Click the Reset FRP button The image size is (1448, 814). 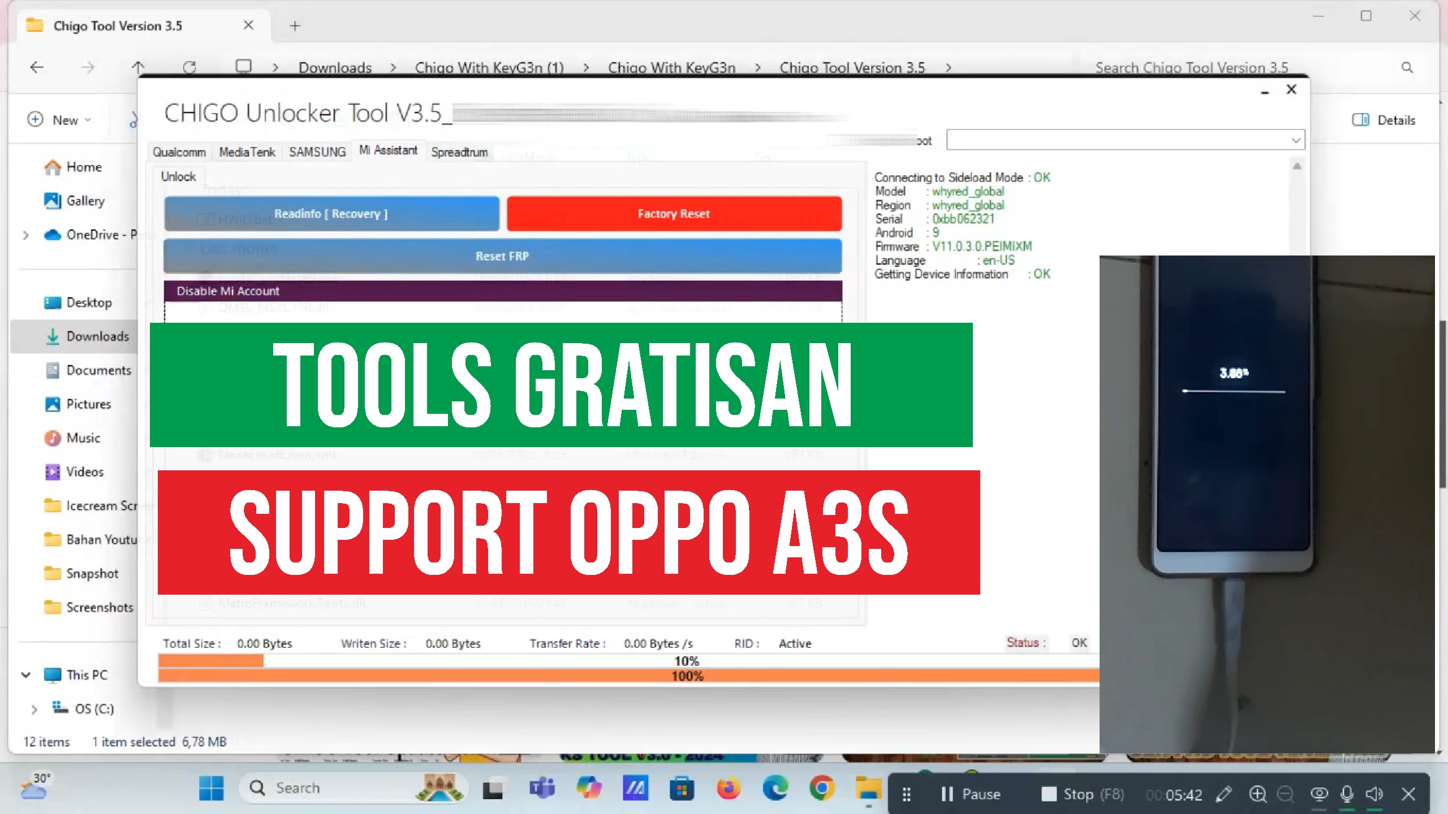pos(502,256)
